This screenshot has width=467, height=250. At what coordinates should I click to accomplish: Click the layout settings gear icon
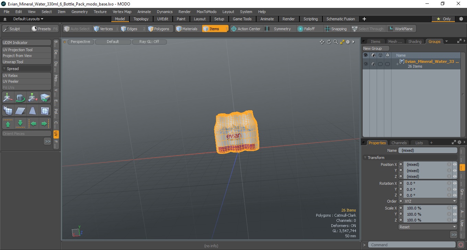coord(461,19)
